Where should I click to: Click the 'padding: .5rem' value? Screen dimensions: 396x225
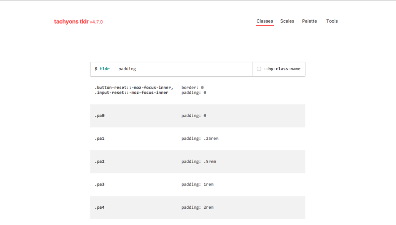pos(198,162)
